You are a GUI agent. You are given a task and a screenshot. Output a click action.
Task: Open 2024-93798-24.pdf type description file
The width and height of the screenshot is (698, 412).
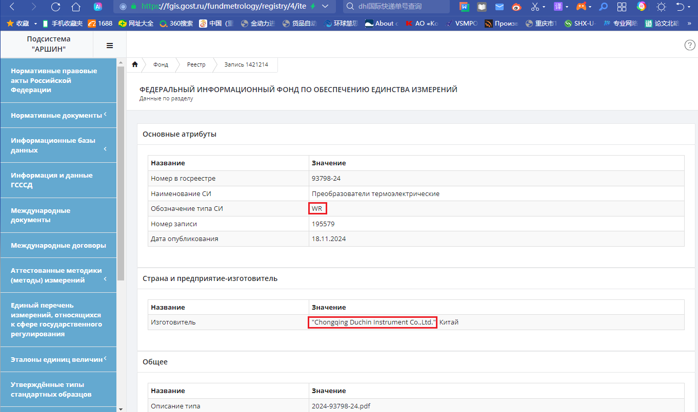click(341, 406)
